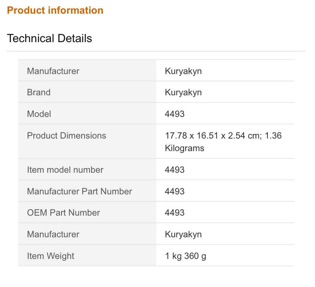Click the Manufacturer label directly above Item Weight

(53, 234)
